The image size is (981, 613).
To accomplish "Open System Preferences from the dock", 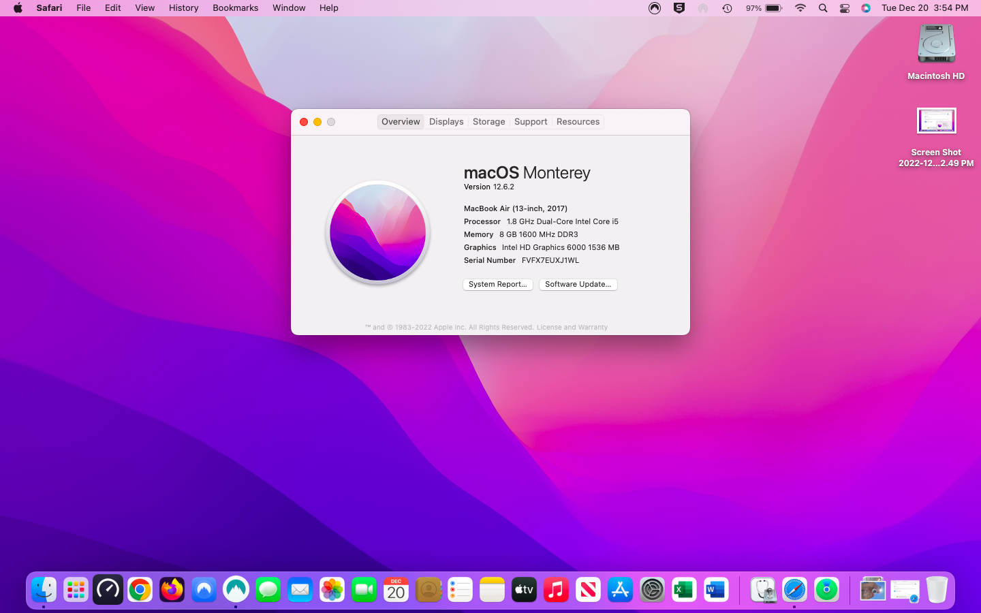I will [x=652, y=590].
